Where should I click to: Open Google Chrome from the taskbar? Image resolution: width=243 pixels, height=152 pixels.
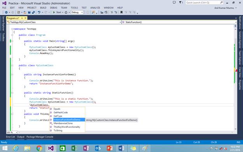point(39,148)
